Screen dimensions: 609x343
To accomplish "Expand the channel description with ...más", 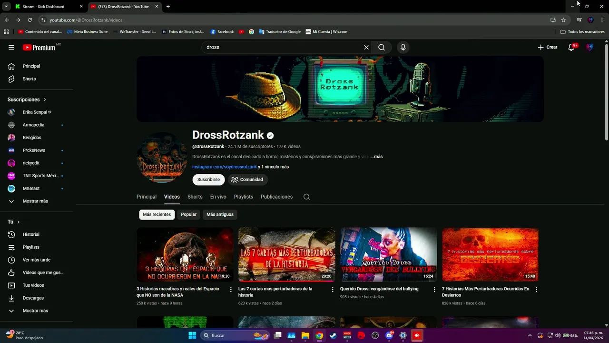I will coord(377,157).
